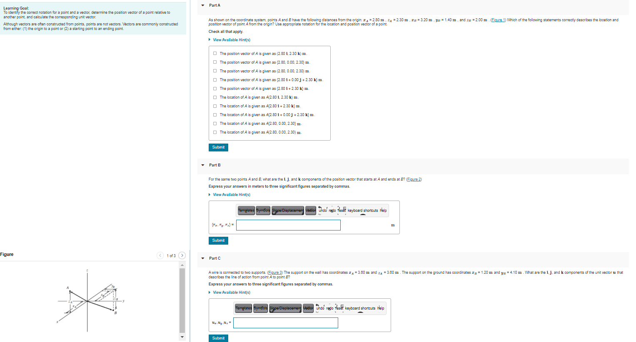Open Symbols in Part B toolbar
636x342 pixels.
263,211
